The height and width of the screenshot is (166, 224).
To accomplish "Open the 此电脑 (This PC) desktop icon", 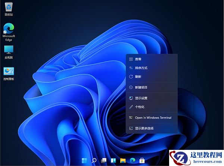I will pos(9,52).
